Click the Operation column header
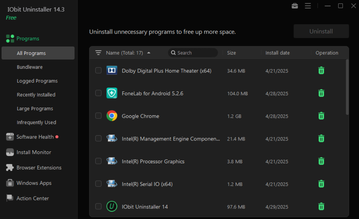359x219 pixels. (327, 53)
